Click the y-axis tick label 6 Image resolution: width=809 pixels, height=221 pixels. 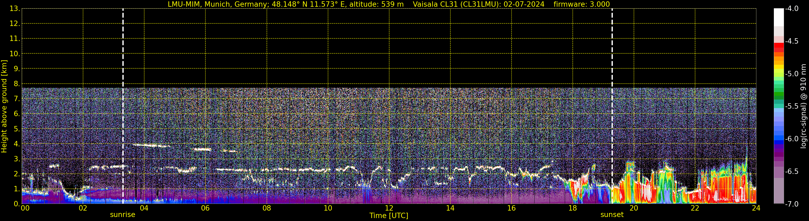17,114
